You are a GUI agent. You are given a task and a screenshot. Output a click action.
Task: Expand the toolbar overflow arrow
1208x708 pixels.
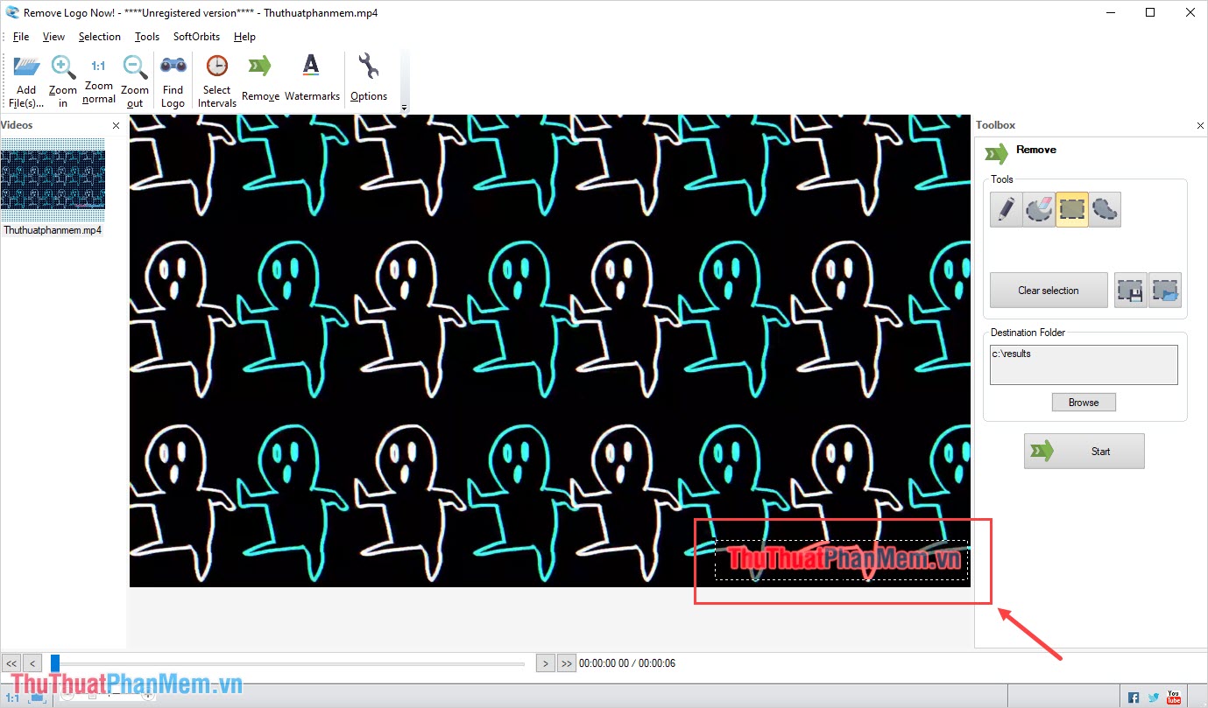point(404,107)
